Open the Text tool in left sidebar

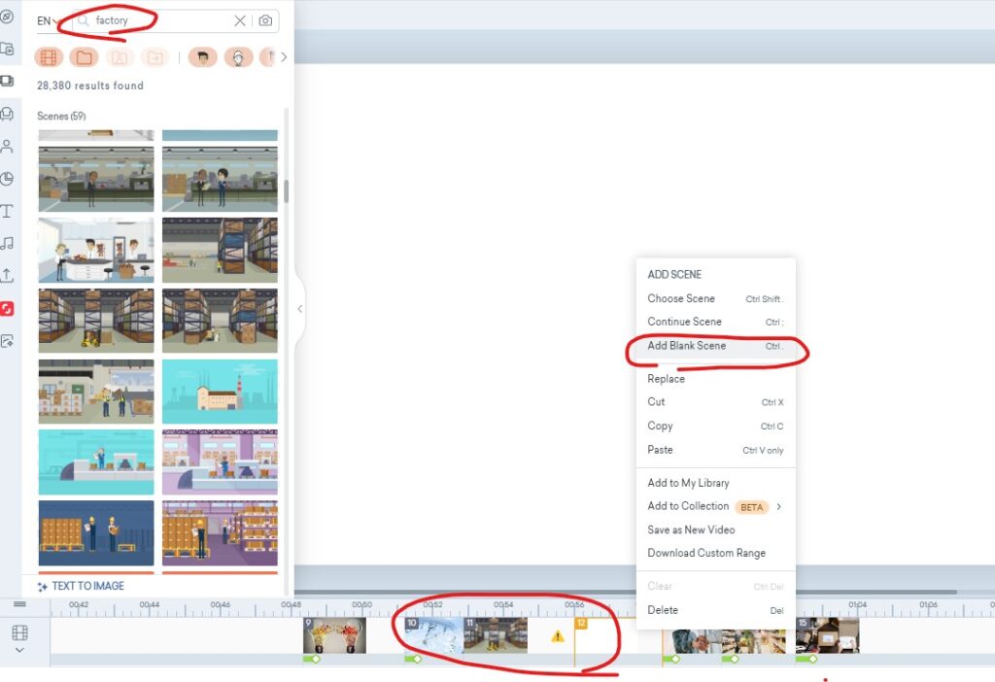point(8,211)
